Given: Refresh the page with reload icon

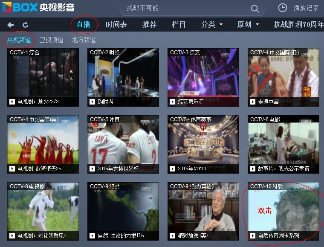Looking at the screenshot, I should coord(26,25).
